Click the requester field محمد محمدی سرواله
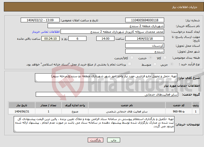204x147 pixels. pyautogui.click(x=112, y=32)
